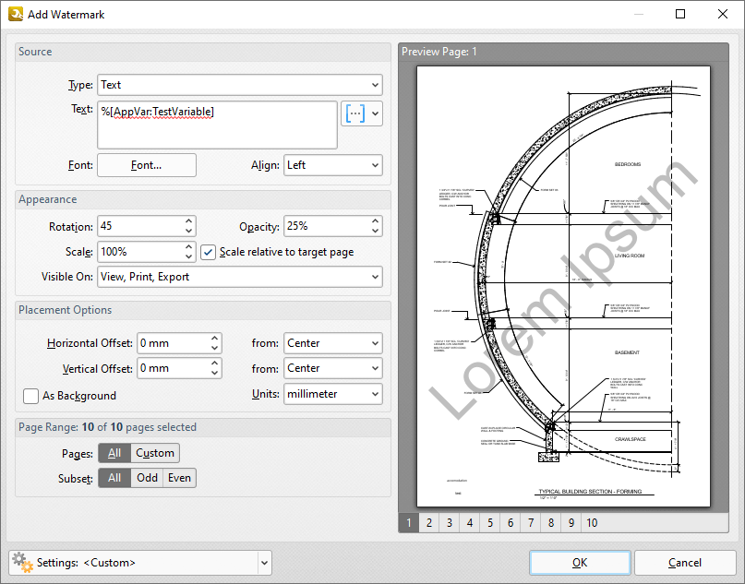
Task: Decrease Opacity with down arrow
Action: (376, 232)
